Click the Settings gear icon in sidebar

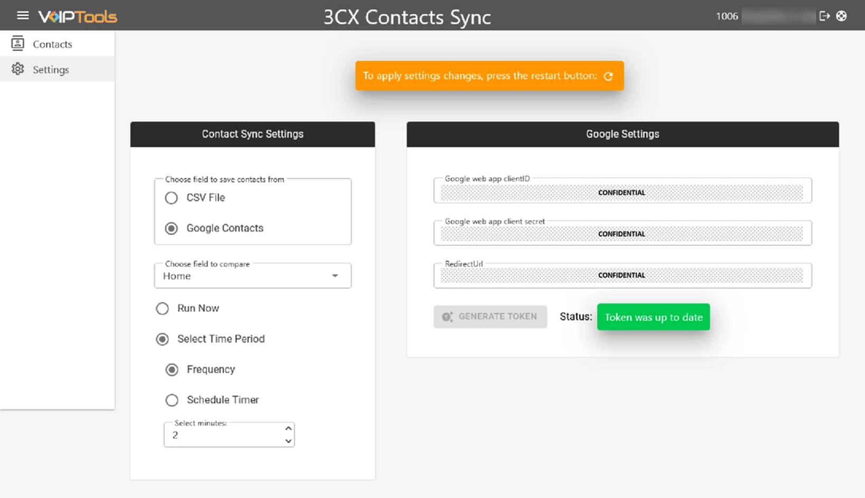click(x=18, y=69)
